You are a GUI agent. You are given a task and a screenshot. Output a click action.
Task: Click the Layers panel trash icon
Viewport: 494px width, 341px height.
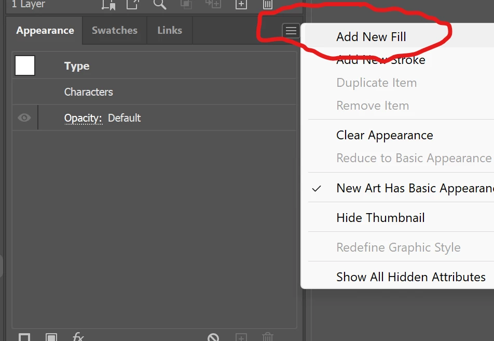267,5
